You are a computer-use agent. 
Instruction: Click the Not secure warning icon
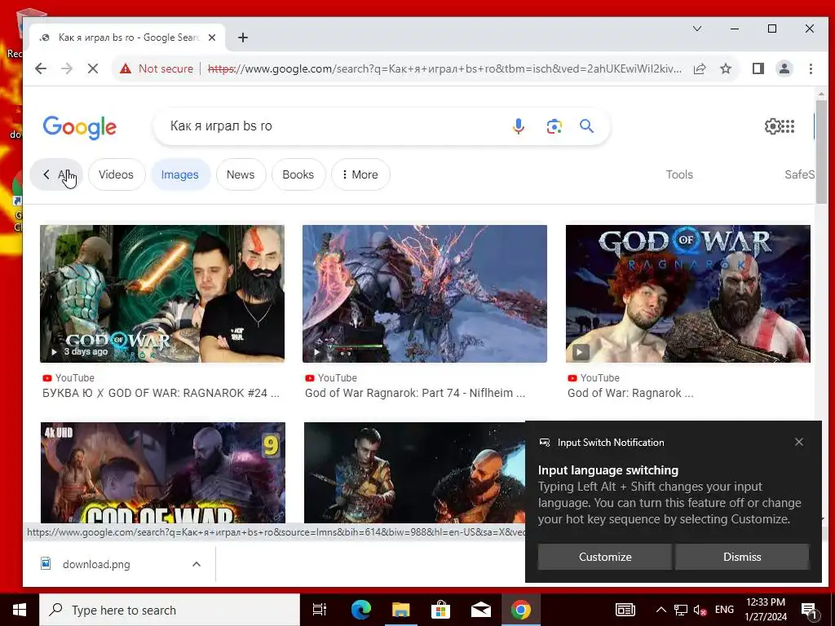click(126, 68)
